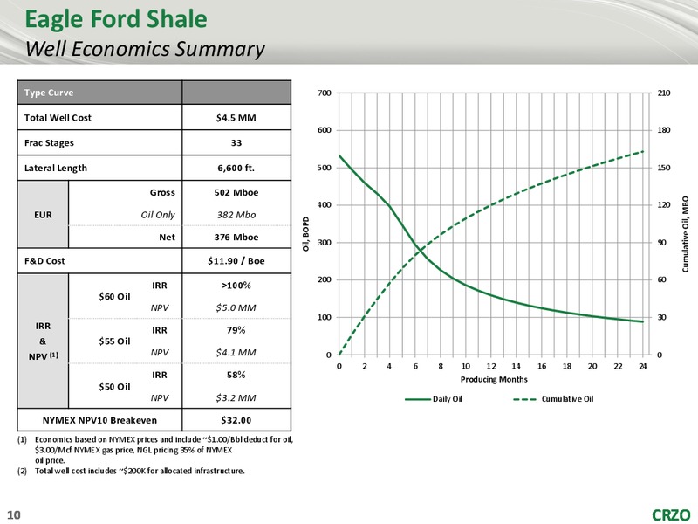Select the "79%" IRR value
Screen dimensions: 698x524
(x=236, y=330)
